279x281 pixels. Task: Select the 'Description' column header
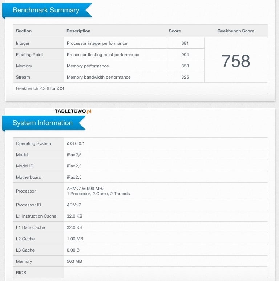pyautogui.click(x=78, y=31)
